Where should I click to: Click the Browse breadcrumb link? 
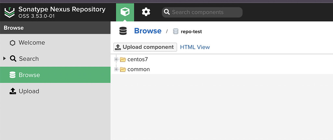[x=148, y=31]
